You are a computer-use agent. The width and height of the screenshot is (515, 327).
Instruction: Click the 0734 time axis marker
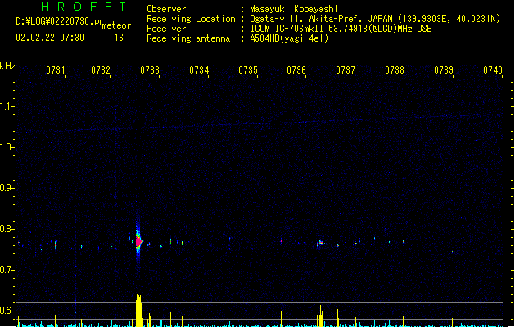click(199, 70)
